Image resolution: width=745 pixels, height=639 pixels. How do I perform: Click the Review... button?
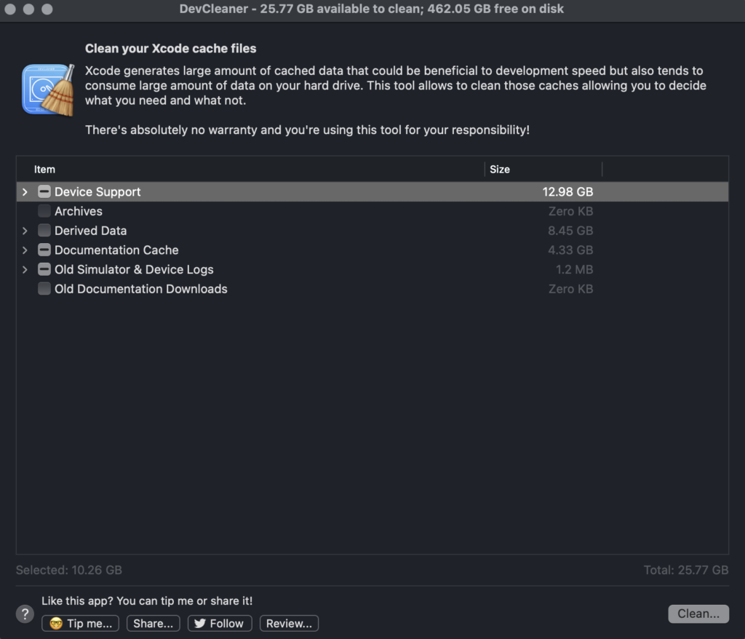[289, 623]
